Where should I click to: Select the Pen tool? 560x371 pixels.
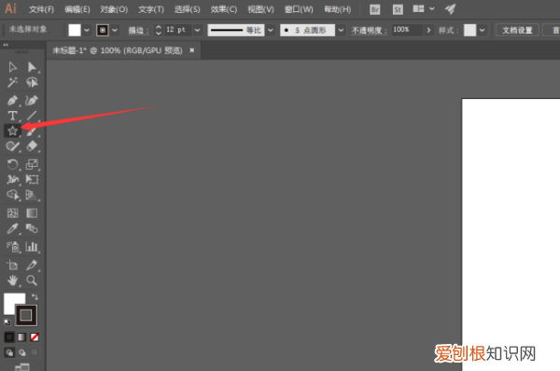(x=12, y=101)
